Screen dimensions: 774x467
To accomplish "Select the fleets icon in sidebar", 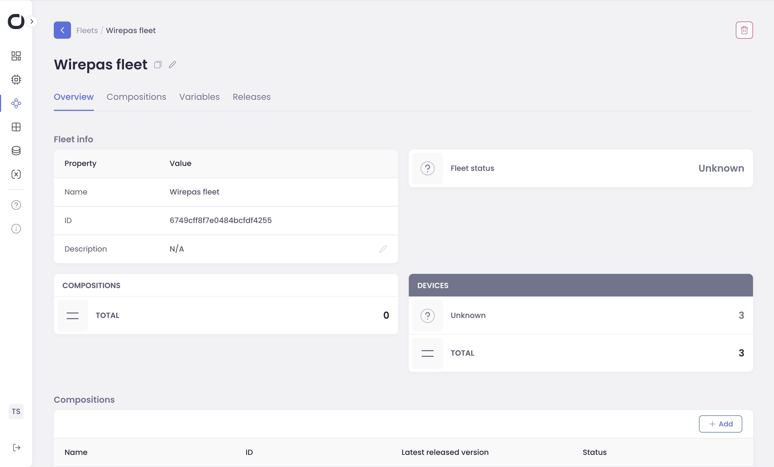I will 16,103.
